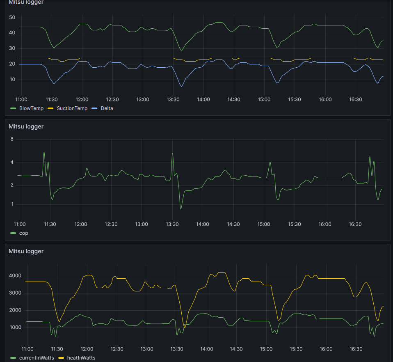Click the 14:00 time label on cop chart
The width and height of the screenshot is (393, 362).
(x=203, y=224)
